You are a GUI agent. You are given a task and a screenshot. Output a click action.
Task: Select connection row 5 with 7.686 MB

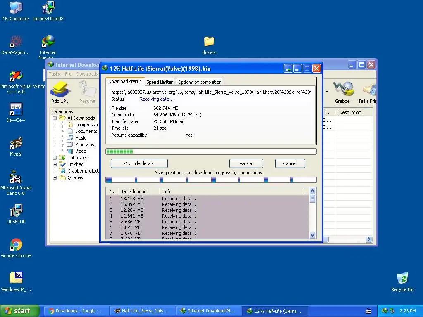tap(207, 222)
